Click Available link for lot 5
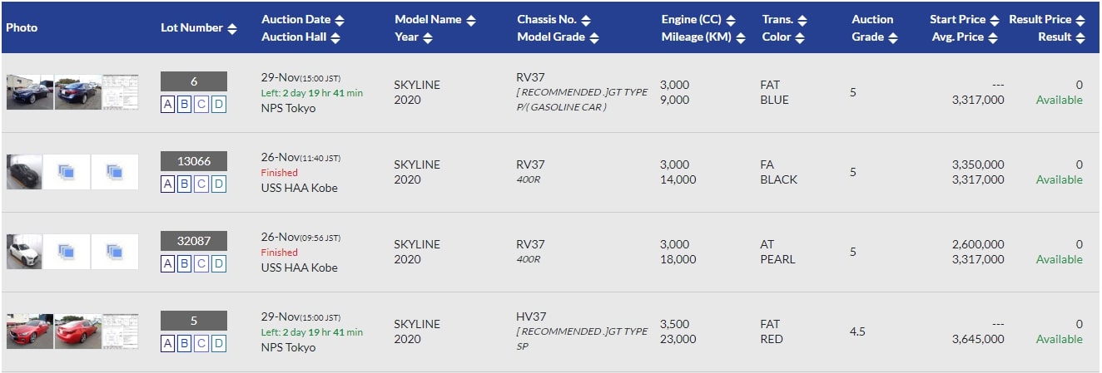This screenshot has width=1102, height=373. click(1059, 339)
